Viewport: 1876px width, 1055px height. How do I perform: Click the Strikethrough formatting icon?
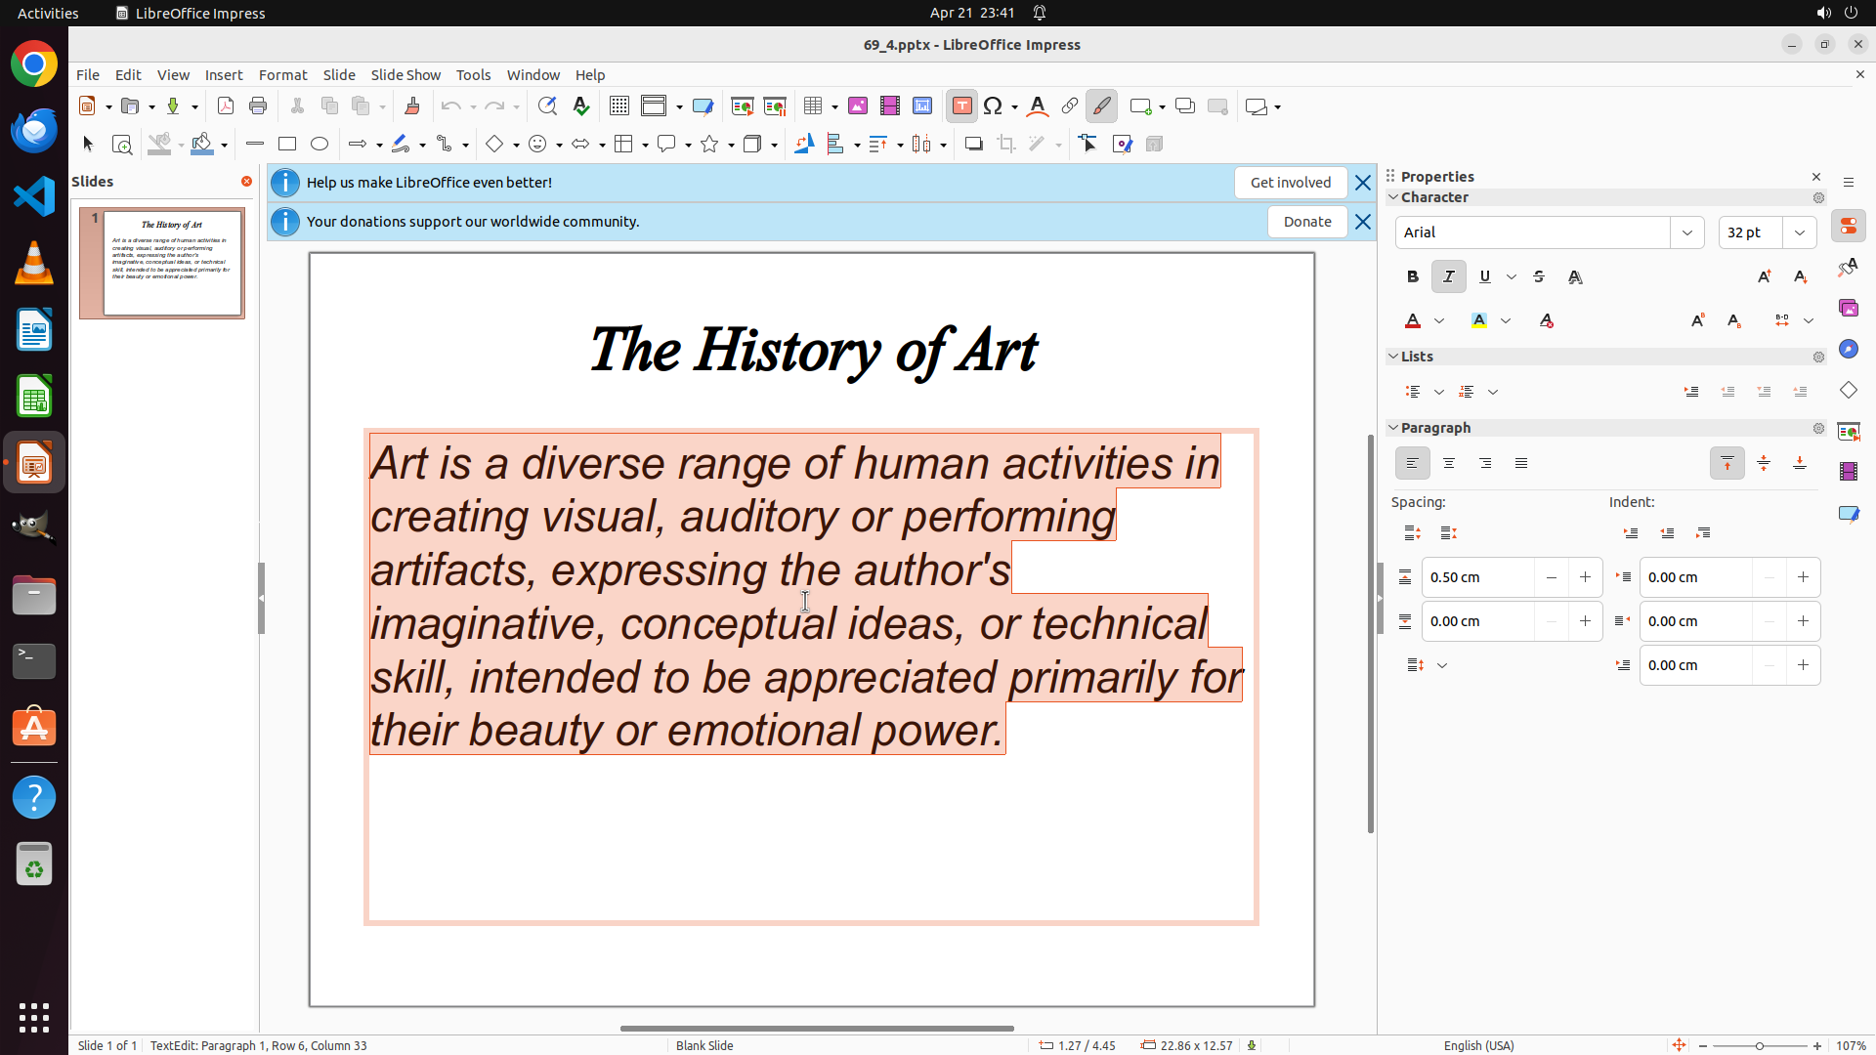[1539, 276]
